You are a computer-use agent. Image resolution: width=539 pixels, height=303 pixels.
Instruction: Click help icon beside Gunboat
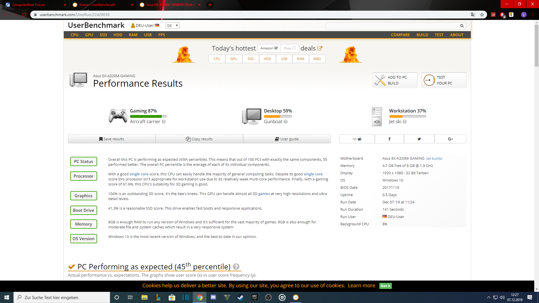(286, 121)
